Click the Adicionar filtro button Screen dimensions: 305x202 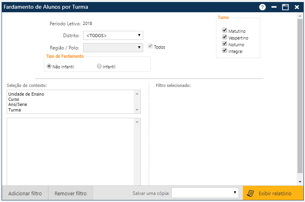pos(25,193)
